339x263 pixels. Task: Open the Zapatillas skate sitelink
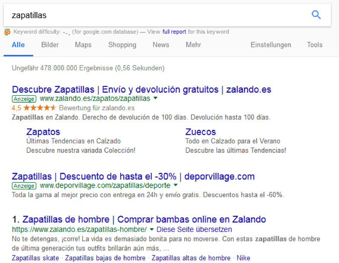pyautogui.click(x=35, y=258)
